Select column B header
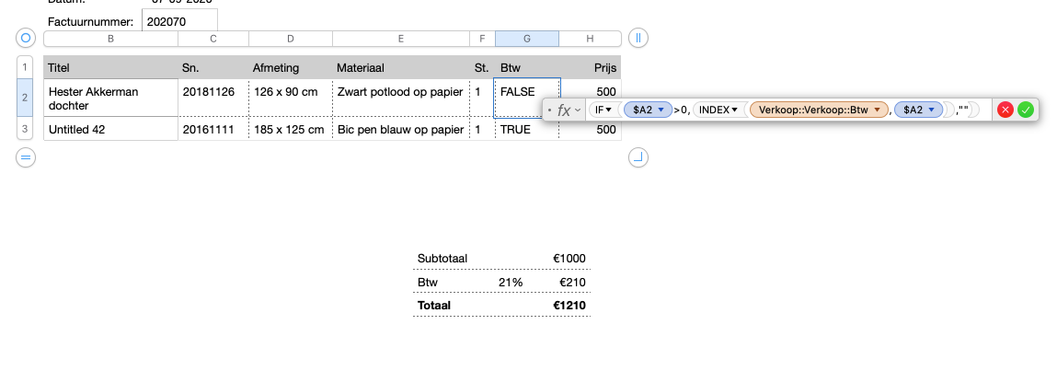 coord(111,39)
